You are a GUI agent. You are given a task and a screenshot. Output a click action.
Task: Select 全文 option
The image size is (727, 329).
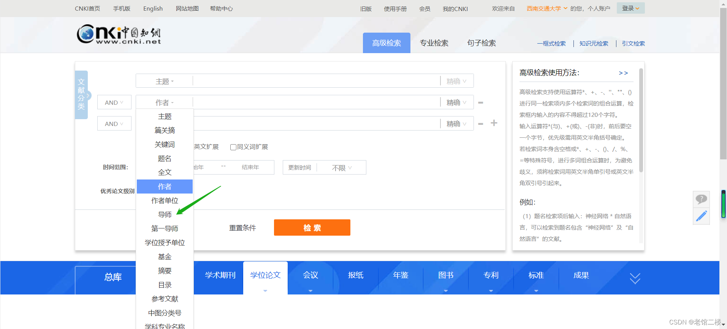(165, 172)
